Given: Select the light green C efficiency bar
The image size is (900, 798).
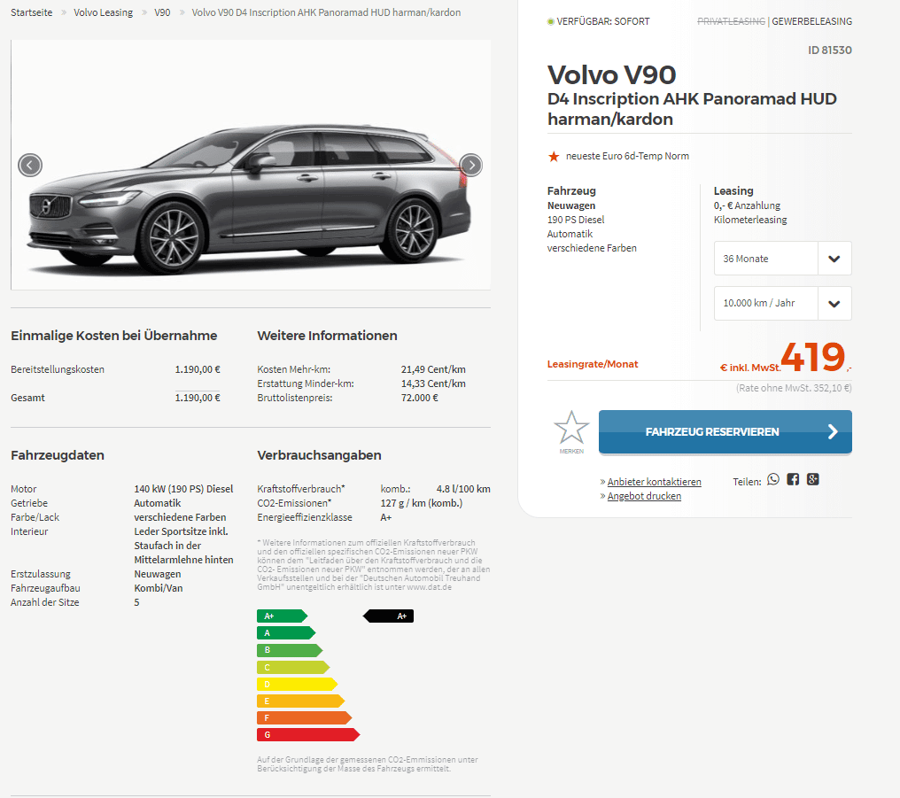Looking at the screenshot, I should [293, 667].
